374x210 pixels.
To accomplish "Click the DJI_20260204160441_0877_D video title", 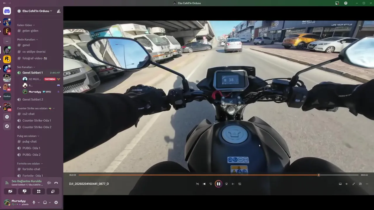I will coord(89,184).
